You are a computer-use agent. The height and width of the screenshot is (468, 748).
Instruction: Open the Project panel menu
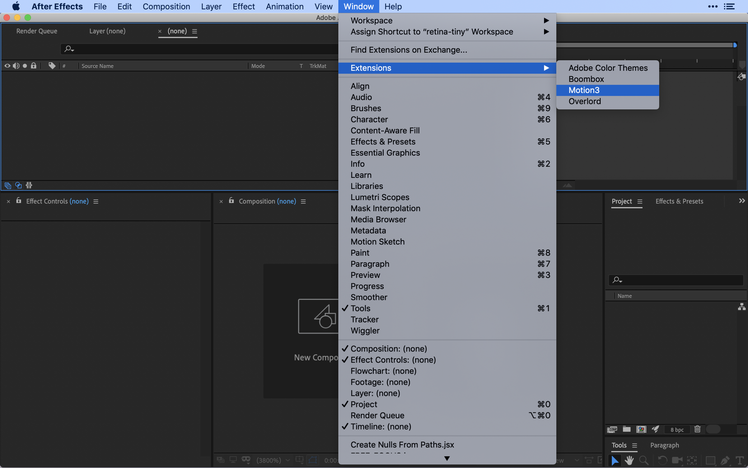pyautogui.click(x=640, y=202)
